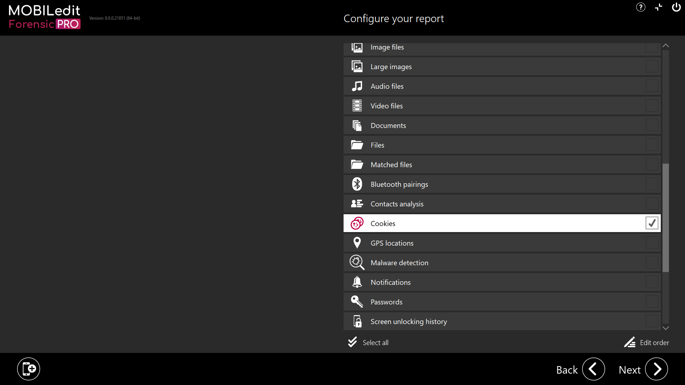Click the power exit icon
This screenshot has width=685, height=385.
(676, 7)
